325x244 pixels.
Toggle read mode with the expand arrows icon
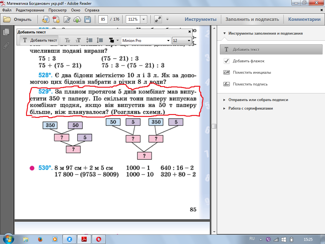pos(158,19)
